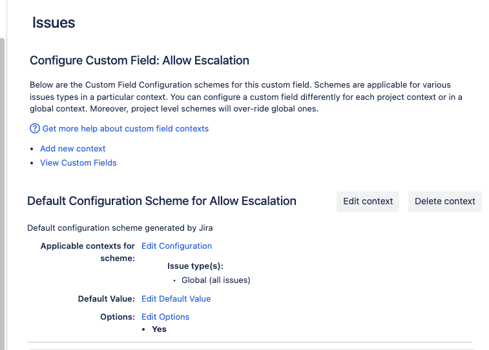Click the Yes option value
Image resolution: width=489 pixels, height=350 pixels.
pos(159,329)
